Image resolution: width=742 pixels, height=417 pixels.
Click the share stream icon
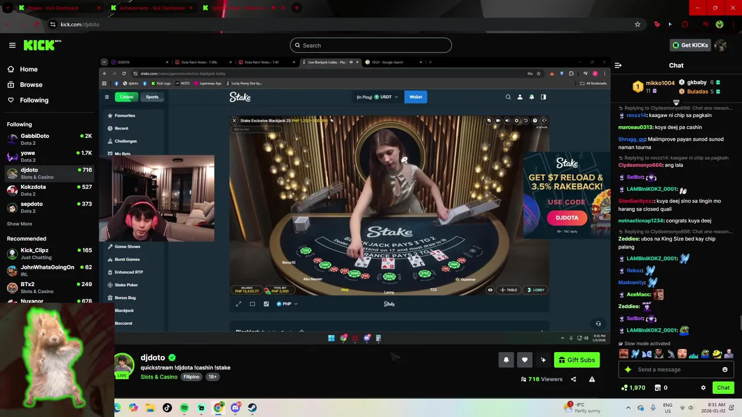(573, 379)
